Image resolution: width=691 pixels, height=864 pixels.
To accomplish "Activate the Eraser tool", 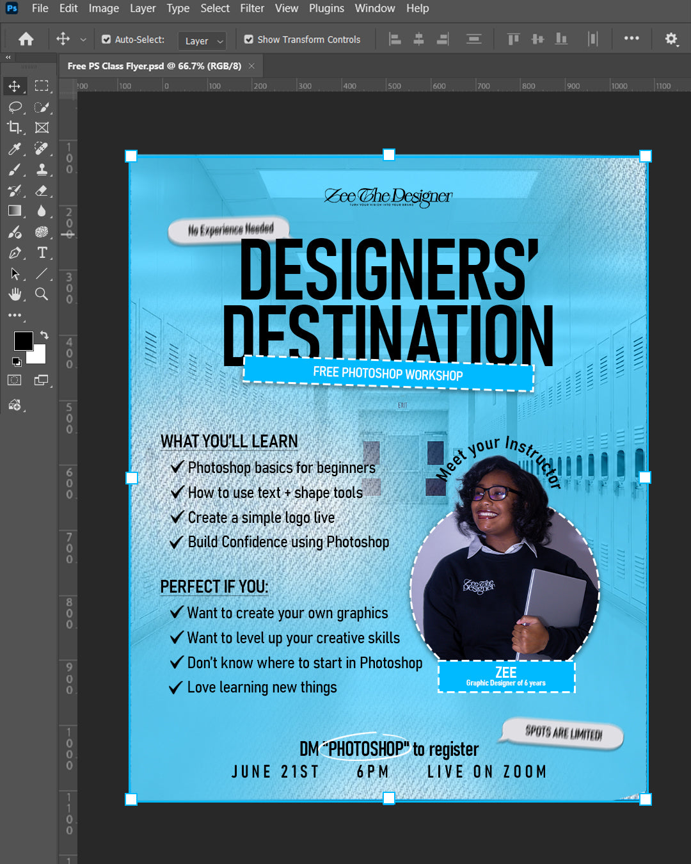I will [x=42, y=190].
